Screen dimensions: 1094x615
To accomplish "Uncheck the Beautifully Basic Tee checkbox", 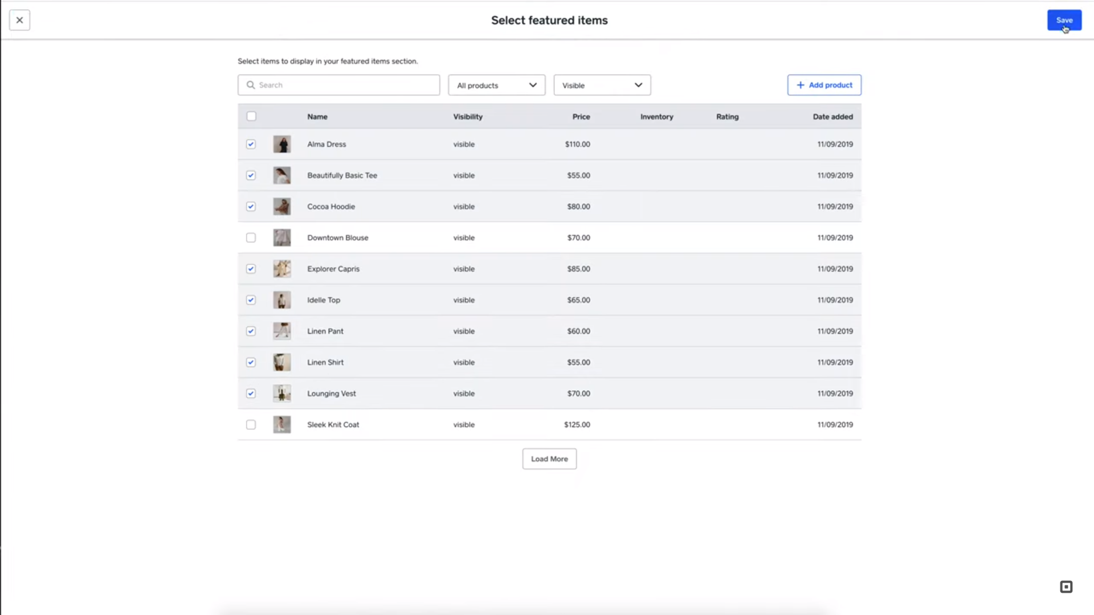I will click(251, 175).
